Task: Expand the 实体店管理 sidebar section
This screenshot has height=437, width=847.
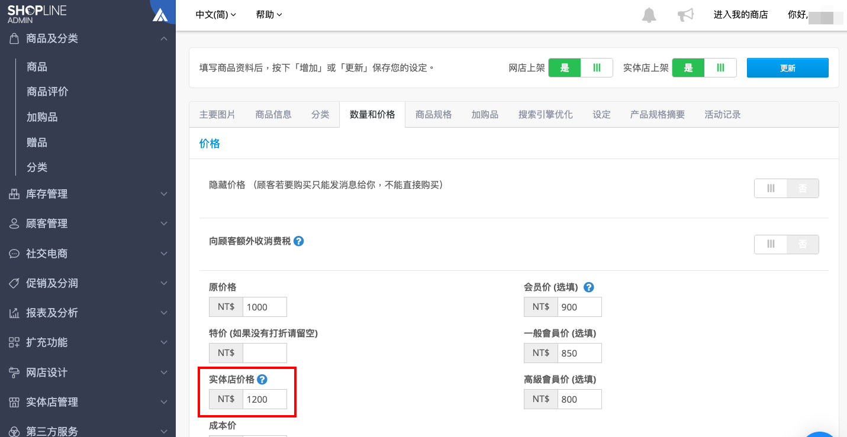Action: 164,402
